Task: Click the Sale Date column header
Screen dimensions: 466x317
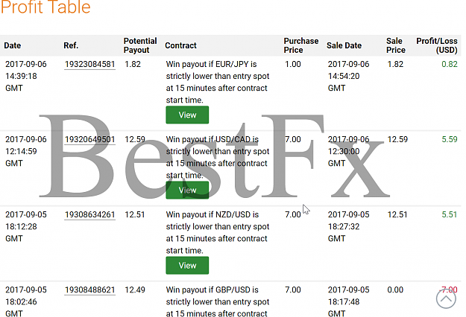Action: pyautogui.click(x=344, y=45)
